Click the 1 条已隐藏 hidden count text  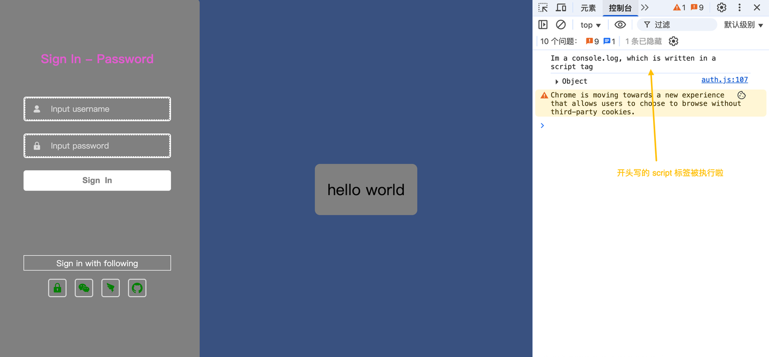[x=644, y=41]
